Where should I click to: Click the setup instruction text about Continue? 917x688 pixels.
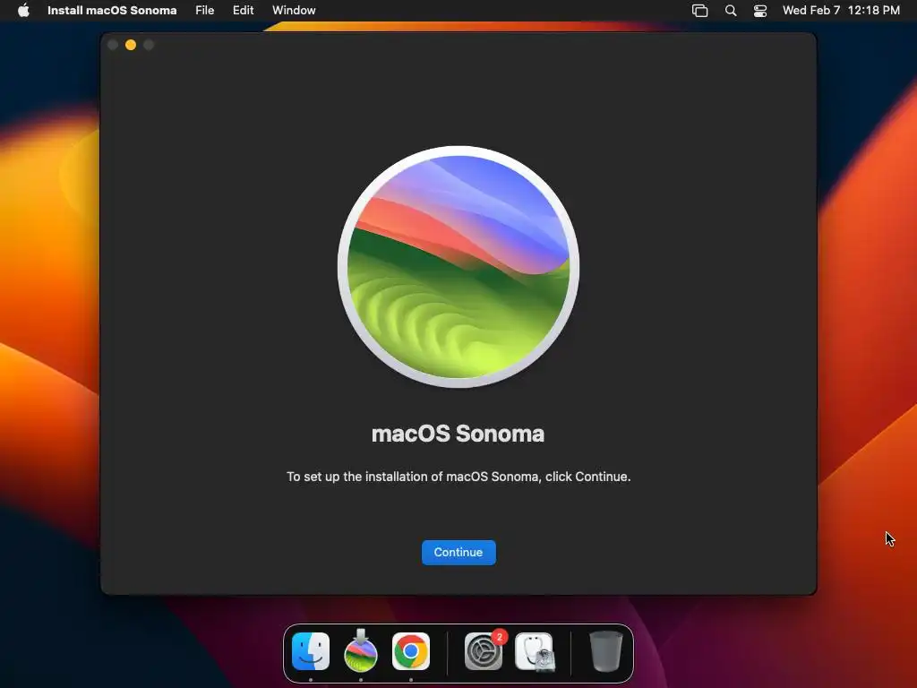click(x=458, y=477)
